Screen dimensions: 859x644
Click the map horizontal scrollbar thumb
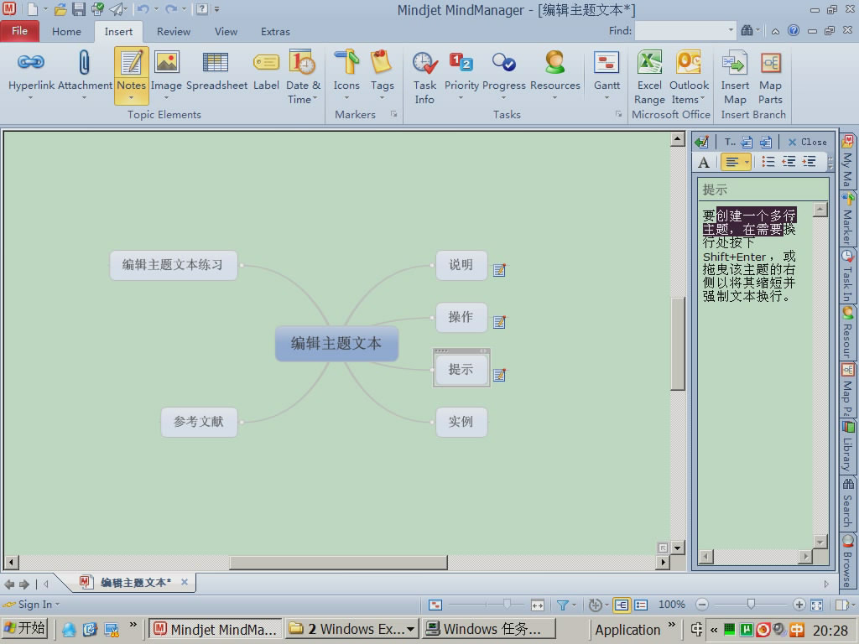(338, 563)
